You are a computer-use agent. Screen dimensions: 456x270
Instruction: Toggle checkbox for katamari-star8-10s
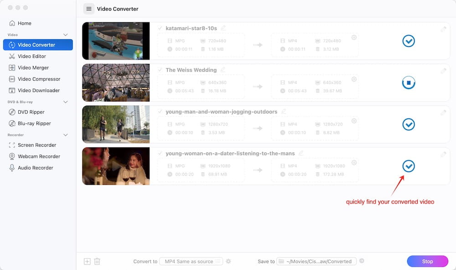(160, 28)
